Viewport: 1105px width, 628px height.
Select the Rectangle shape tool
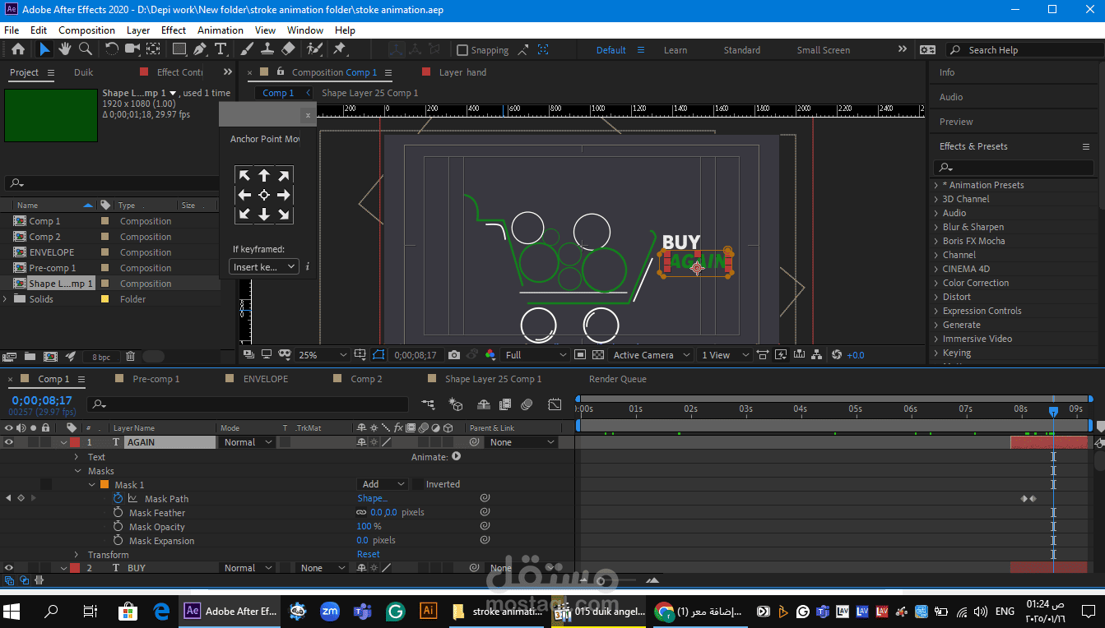click(179, 49)
